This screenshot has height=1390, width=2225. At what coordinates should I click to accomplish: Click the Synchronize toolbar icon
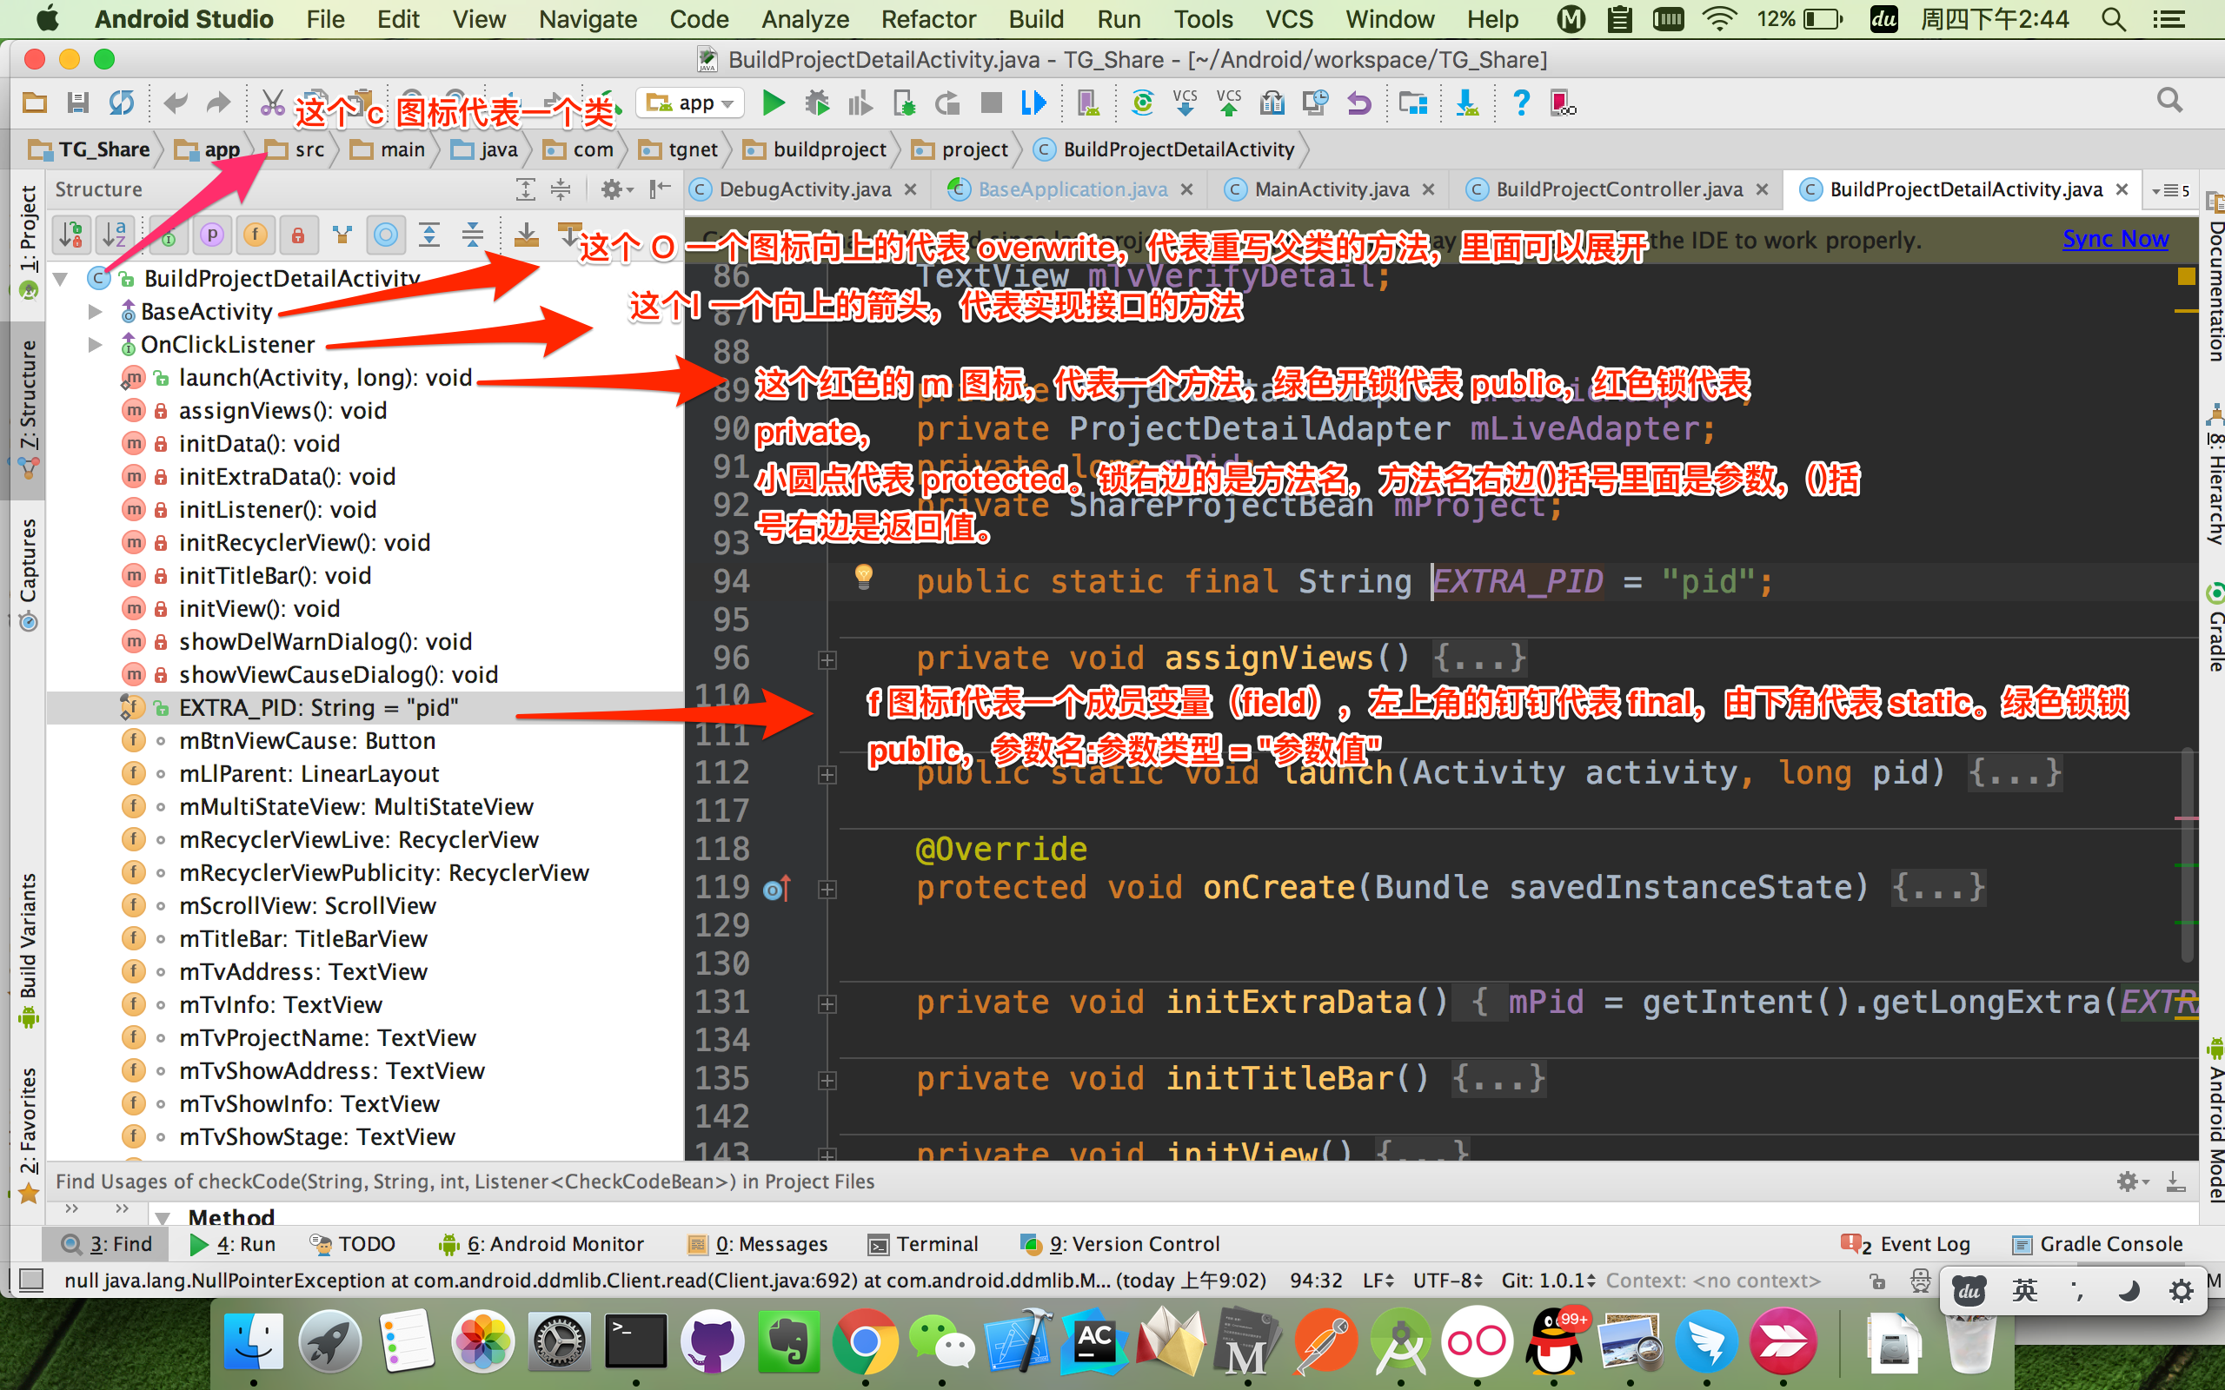pyautogui.click(x=121, y=102)
